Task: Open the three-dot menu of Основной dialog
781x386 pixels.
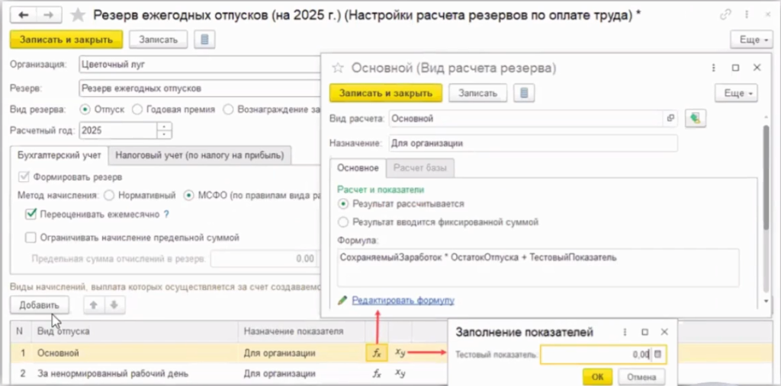Action: pos(714,68)
